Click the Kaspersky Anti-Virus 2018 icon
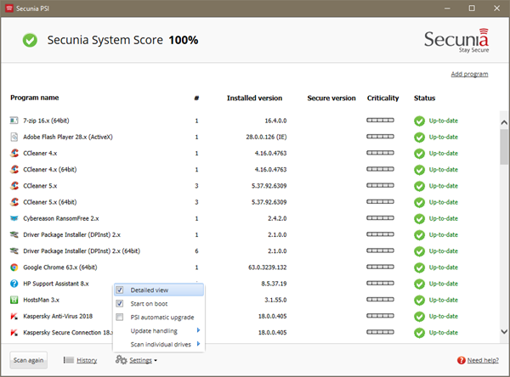The height and width of the screenshot is (377, 510). pos(14,316)
